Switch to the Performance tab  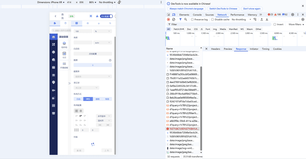point(237,15)
